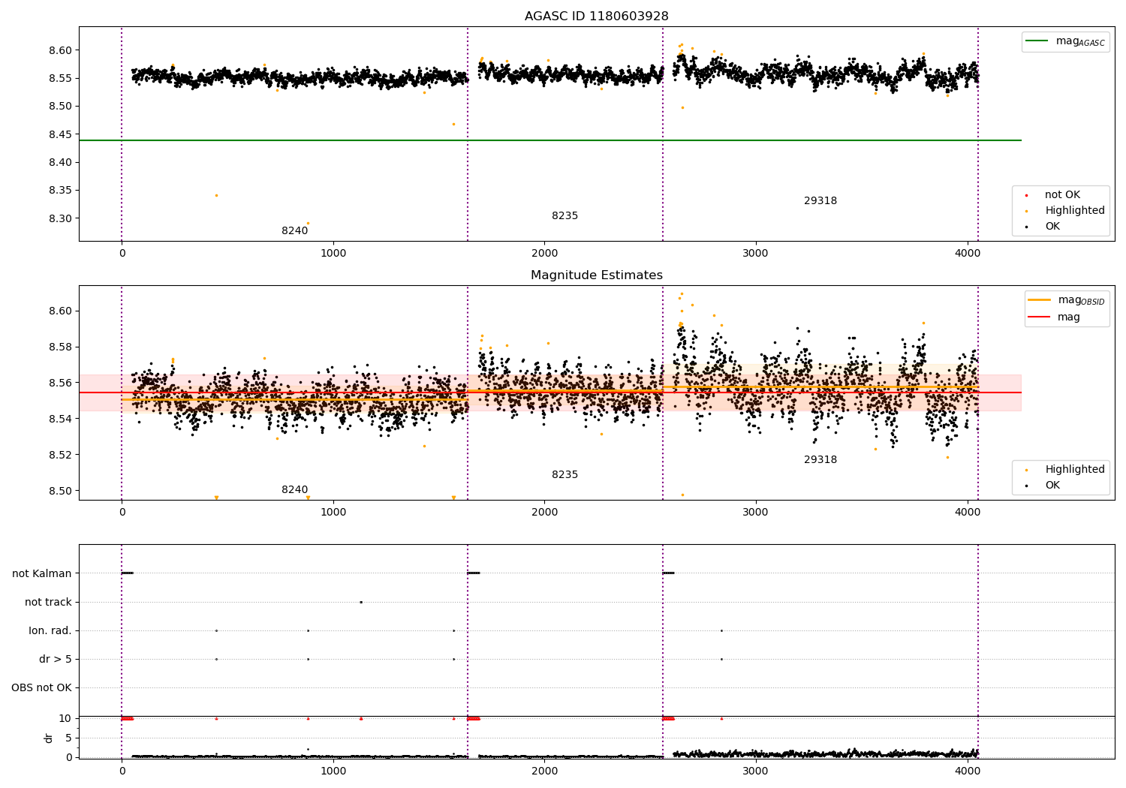Viewport: 1126px width, 788px height.
Task: Click the green horizontal mag AGASC line
Action: (550, 140)
